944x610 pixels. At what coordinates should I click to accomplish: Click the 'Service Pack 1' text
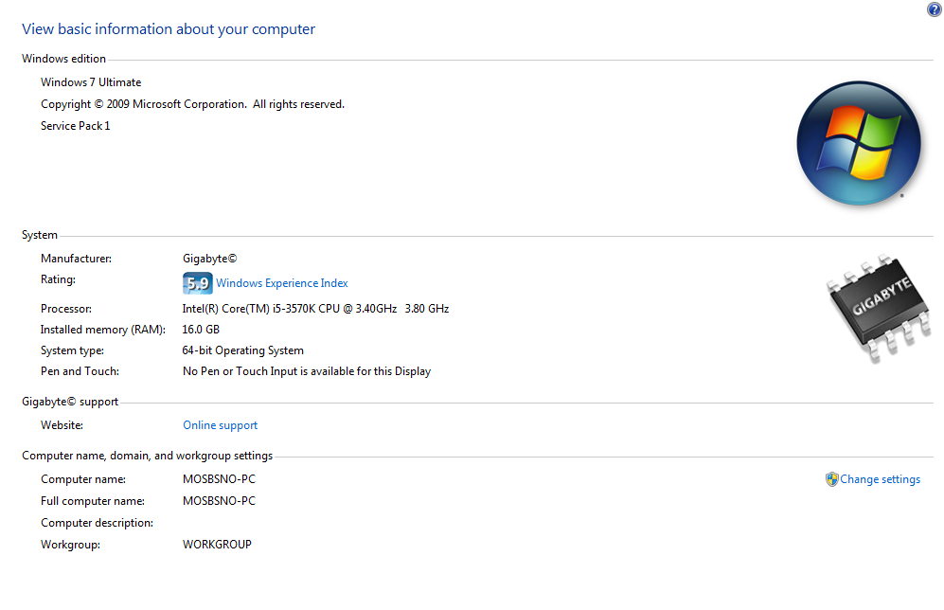click(75, 126)
